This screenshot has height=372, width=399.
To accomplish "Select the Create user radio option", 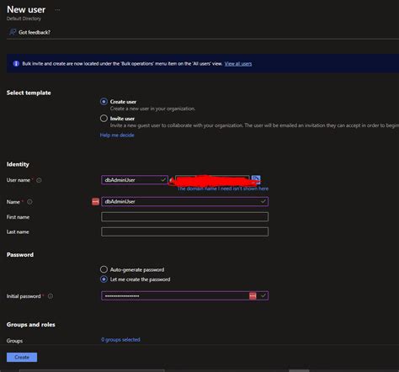I will (x=104, y=102).
